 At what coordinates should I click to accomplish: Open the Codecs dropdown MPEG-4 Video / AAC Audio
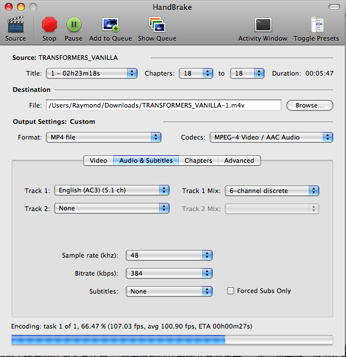pyautogui.click(x=271, y=137)
